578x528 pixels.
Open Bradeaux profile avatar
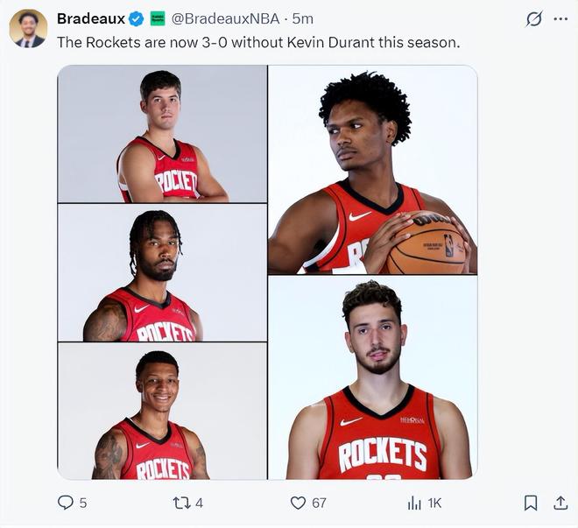(x=28, y=29)
